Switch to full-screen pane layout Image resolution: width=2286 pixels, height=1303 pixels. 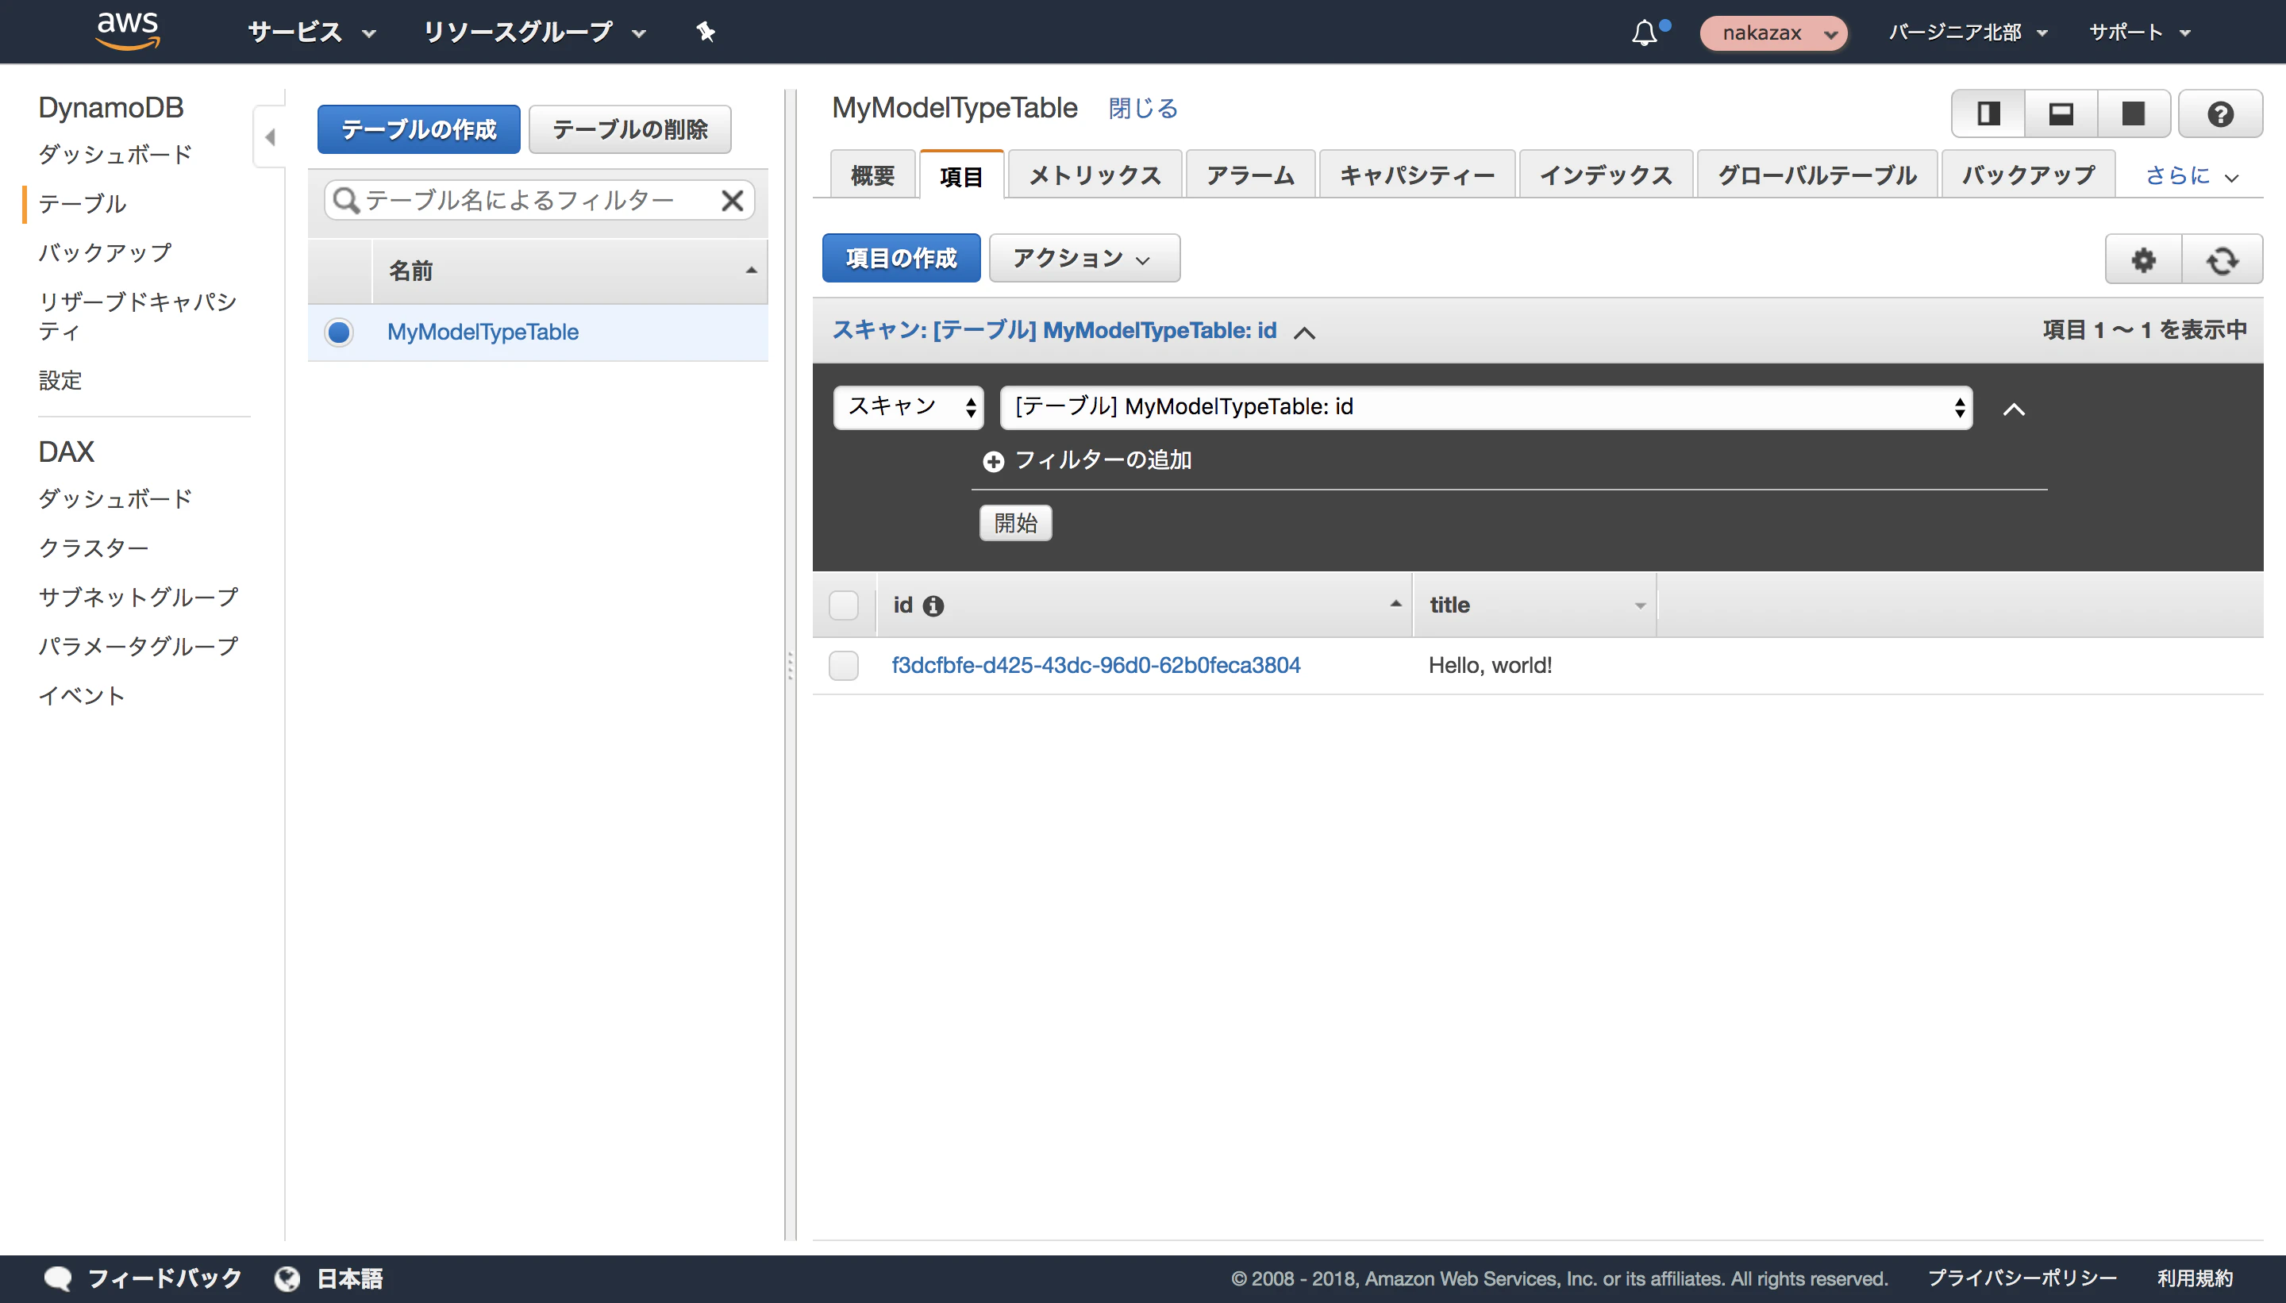(2134, 113)
